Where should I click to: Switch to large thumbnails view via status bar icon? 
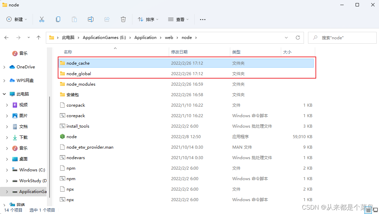tap(375, 210)
